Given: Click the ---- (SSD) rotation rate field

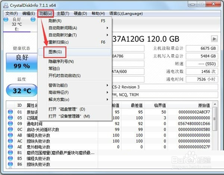Looking at the screenshot, I should click(202, 64).
